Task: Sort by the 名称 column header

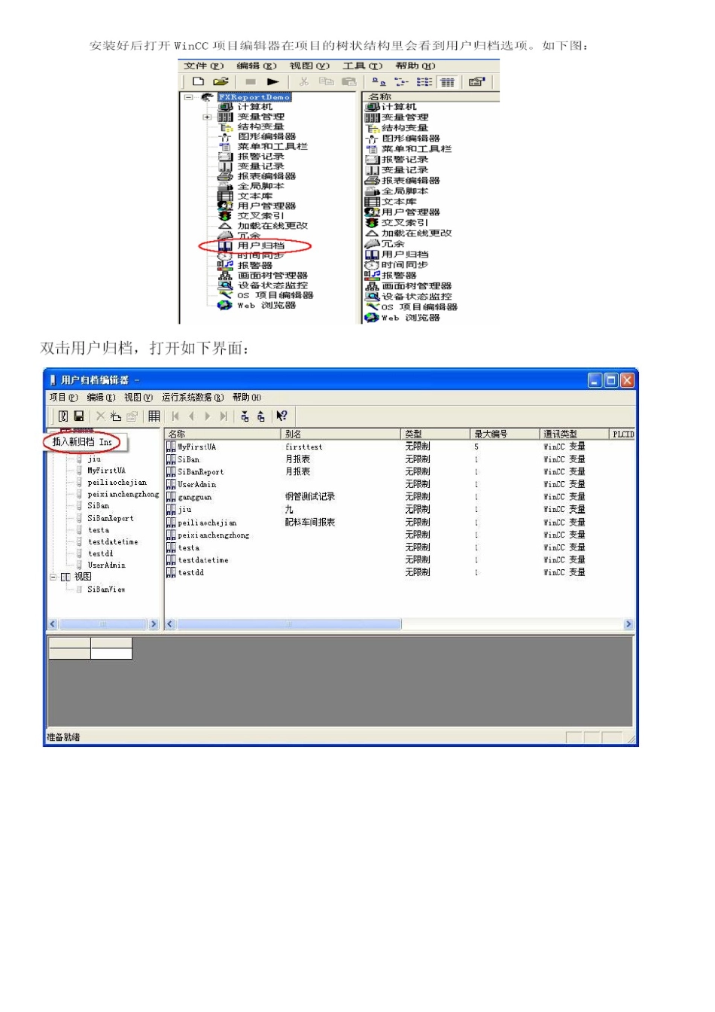Action: (223, 434)
